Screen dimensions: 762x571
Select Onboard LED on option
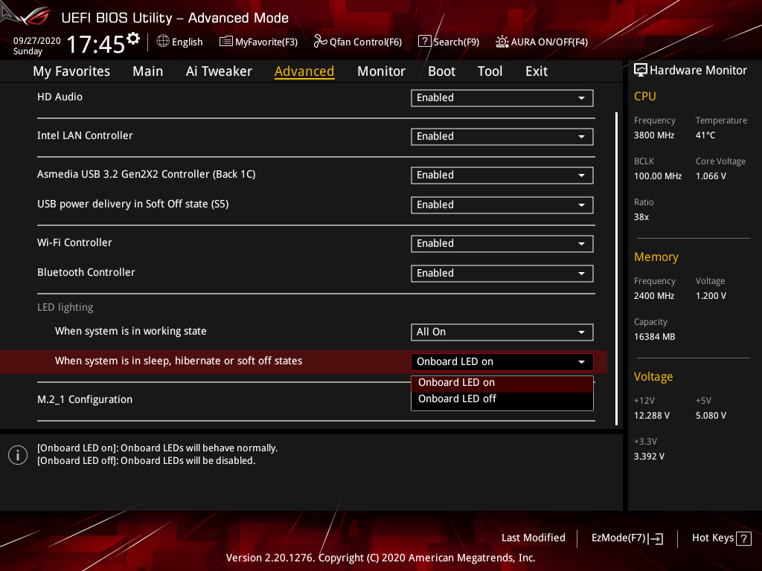click(502, 383)
